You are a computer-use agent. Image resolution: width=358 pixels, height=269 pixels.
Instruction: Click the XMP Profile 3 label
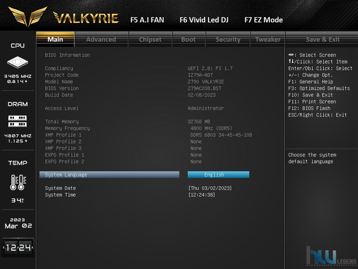[63, 148]
